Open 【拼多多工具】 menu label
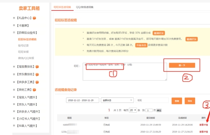This screenshot has height=135, width=210. pos(25,82)
